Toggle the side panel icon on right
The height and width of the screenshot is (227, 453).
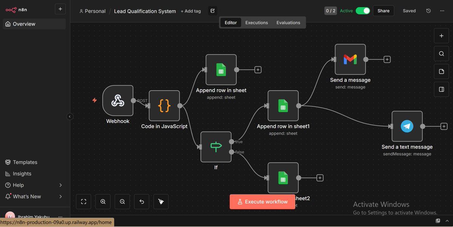[x=441, y=89]
